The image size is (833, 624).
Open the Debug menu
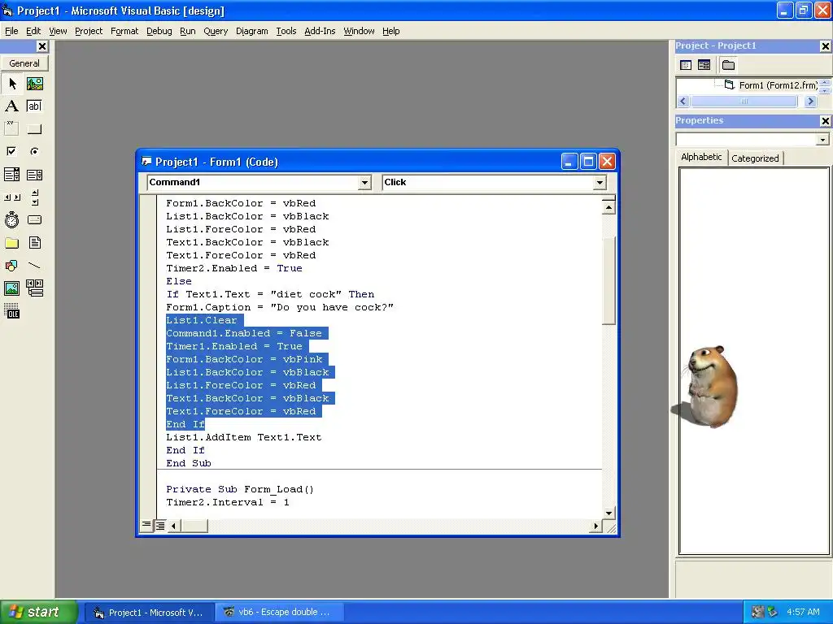point(159,31)
